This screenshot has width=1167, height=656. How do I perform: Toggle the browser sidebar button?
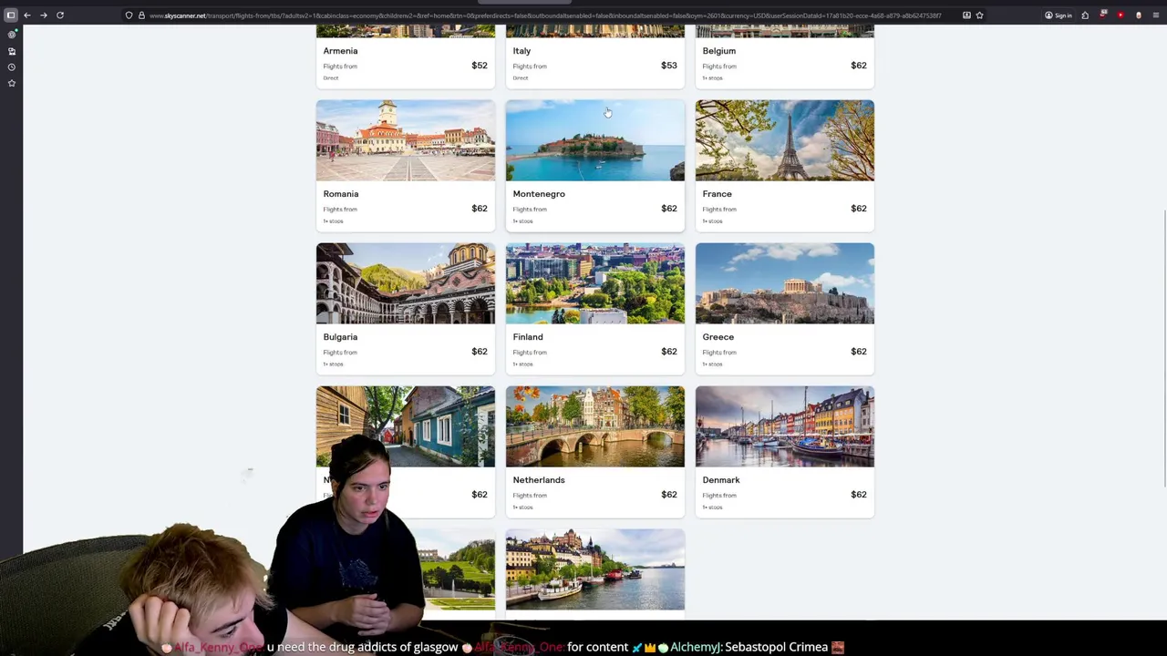(x=11, y=15)
